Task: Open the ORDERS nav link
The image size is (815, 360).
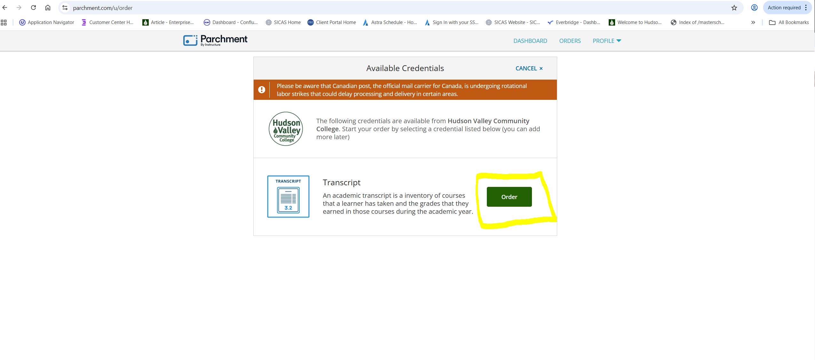Action: click(x=570, y=41)
